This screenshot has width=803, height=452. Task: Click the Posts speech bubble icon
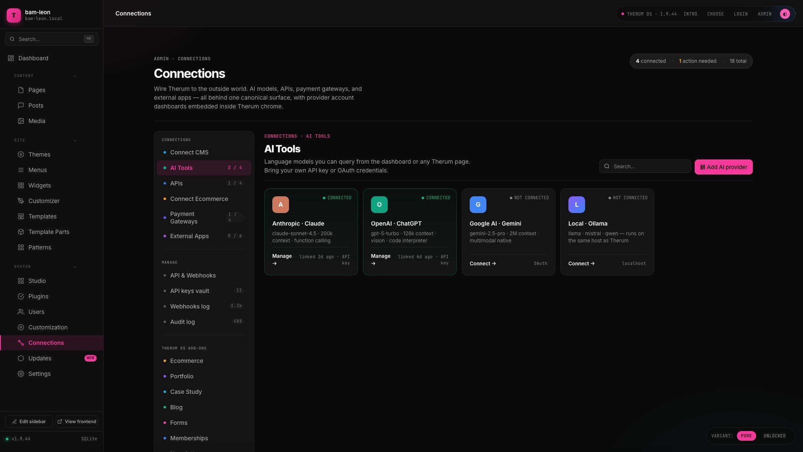tap(21, 105)
